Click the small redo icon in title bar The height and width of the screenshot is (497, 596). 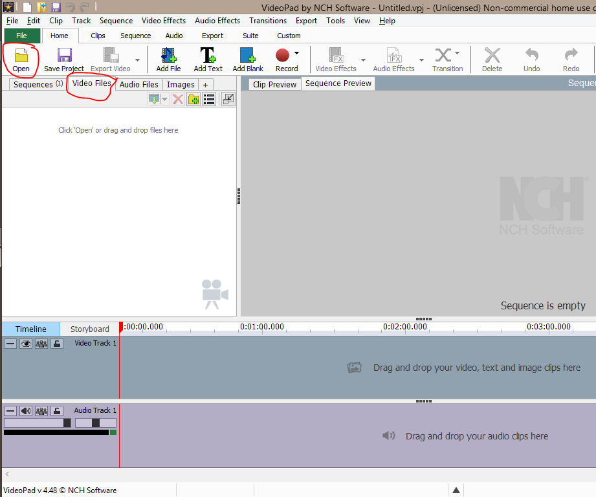[84, 7]
